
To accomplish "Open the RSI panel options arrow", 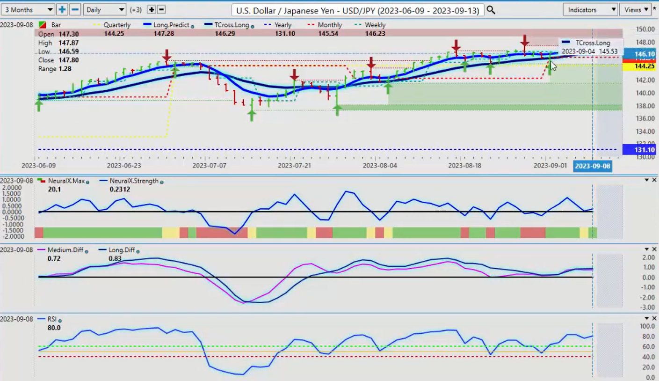I will pos(647,318).
